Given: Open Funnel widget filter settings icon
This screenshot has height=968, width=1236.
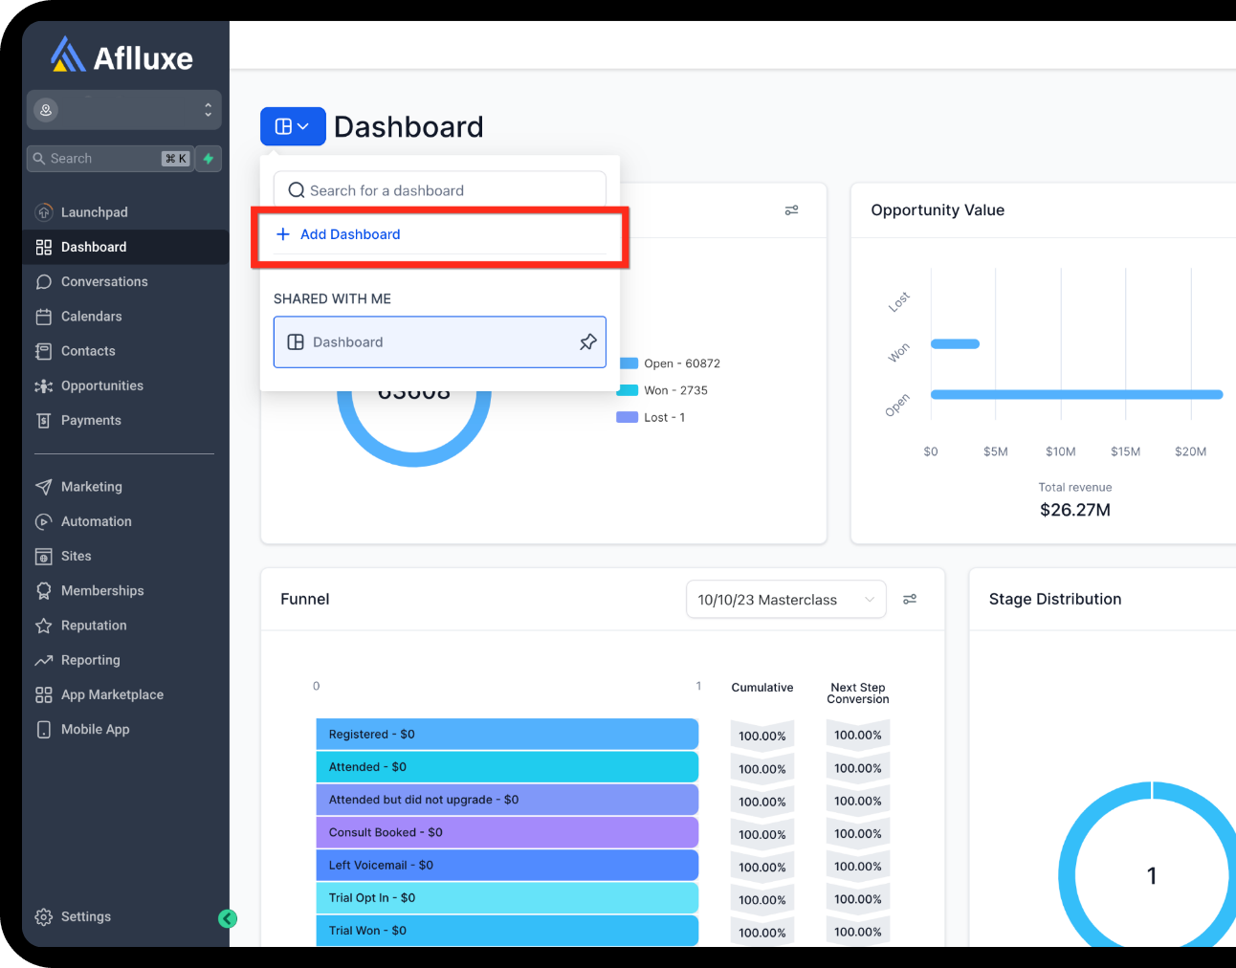Looking at the screenshot, I should pos(910,600).
